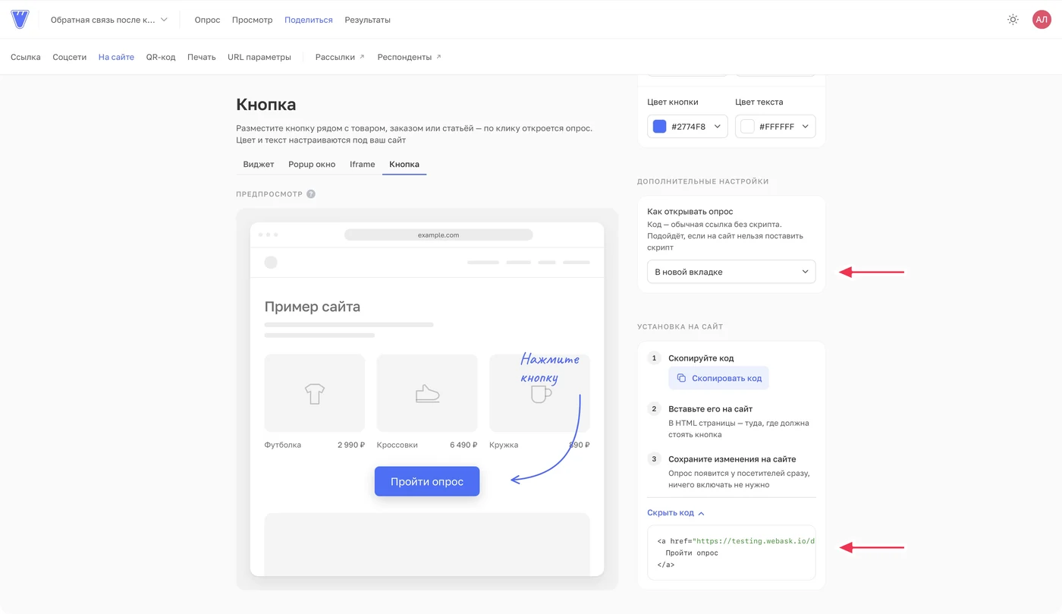The width and height of the screenshot is (1062, 614).
Task: Open the URL параметры tab
Action: (x=259, y=57)
